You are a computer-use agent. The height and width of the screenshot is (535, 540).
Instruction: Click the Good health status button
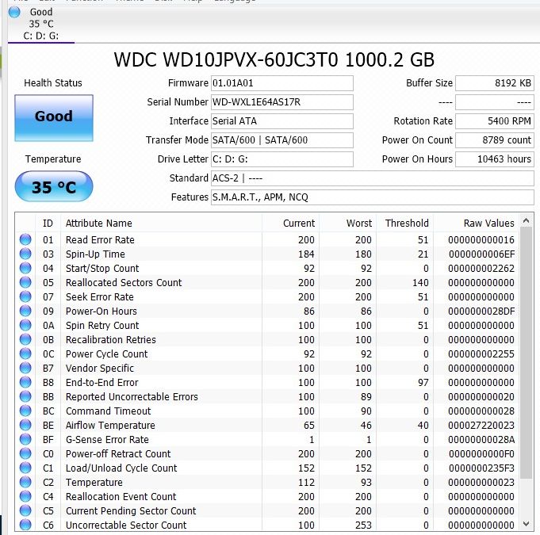click(x=54, y=118)
